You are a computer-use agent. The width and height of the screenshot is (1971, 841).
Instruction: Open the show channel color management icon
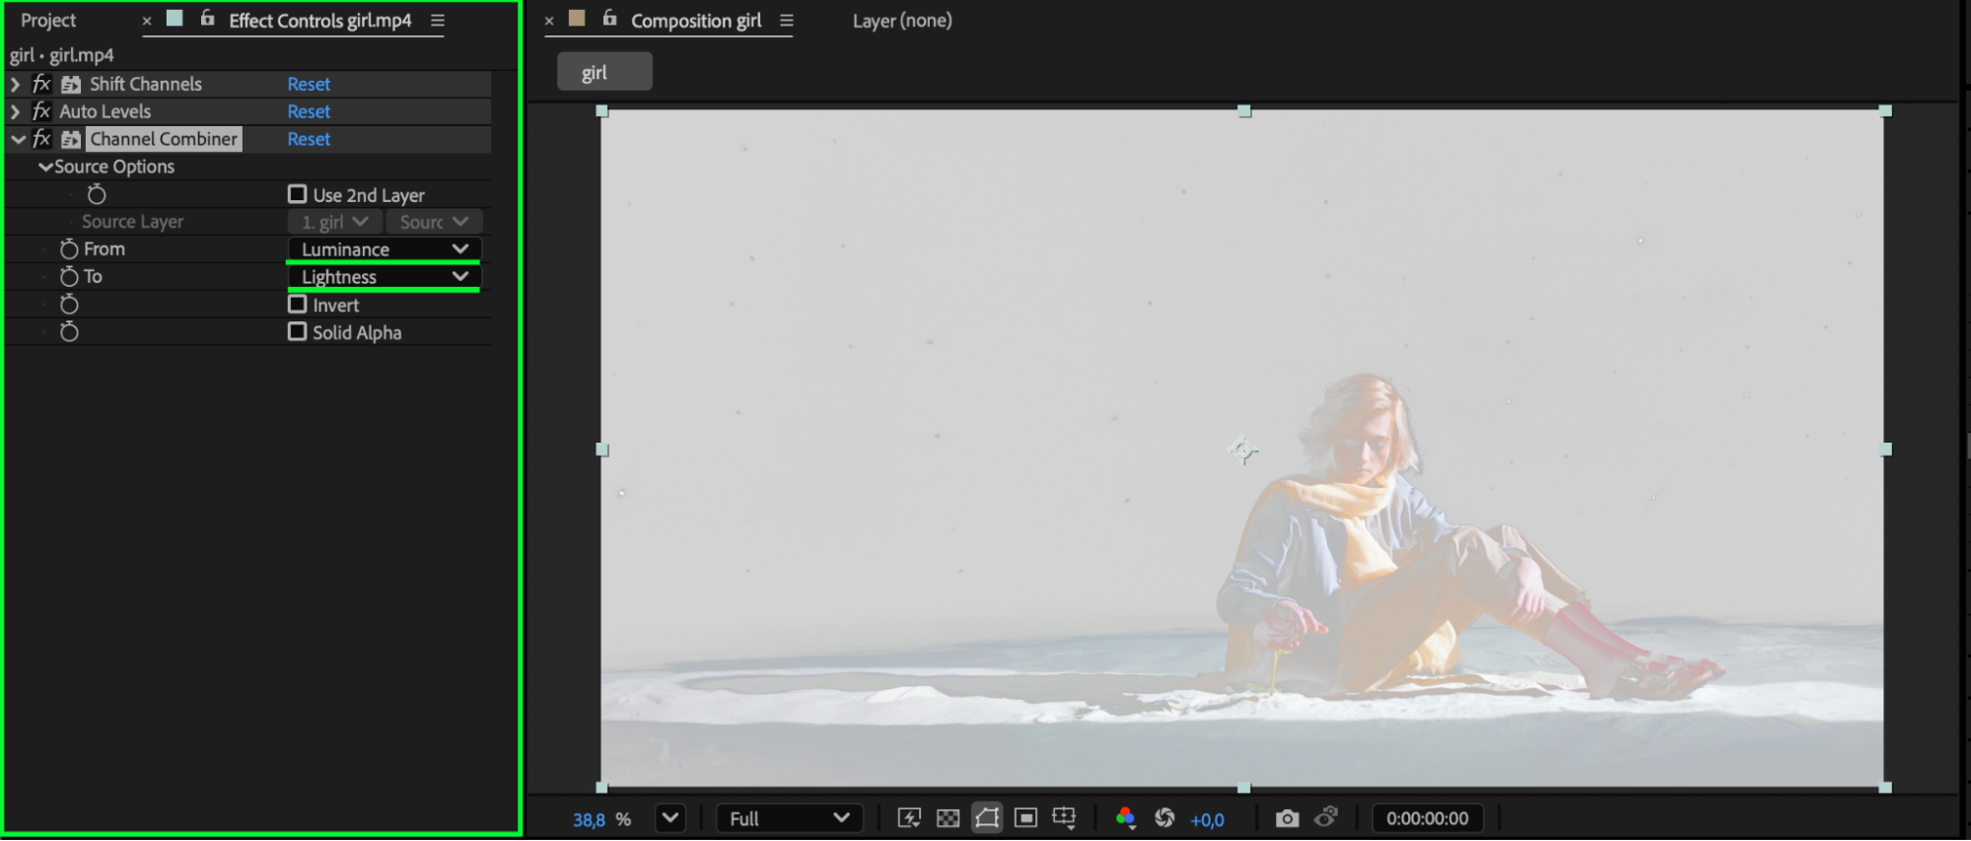pos(1125,818)
